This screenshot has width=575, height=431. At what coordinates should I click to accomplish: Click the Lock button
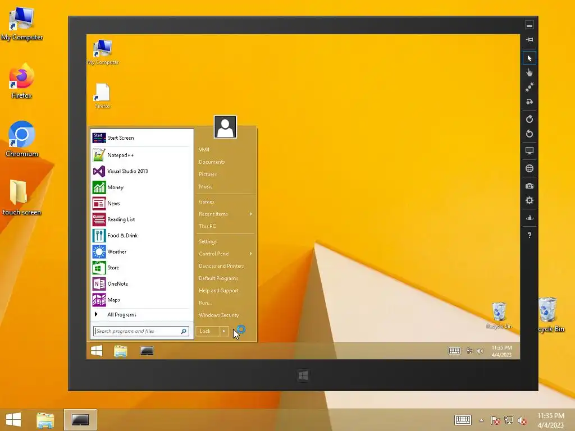click(208, 331)
